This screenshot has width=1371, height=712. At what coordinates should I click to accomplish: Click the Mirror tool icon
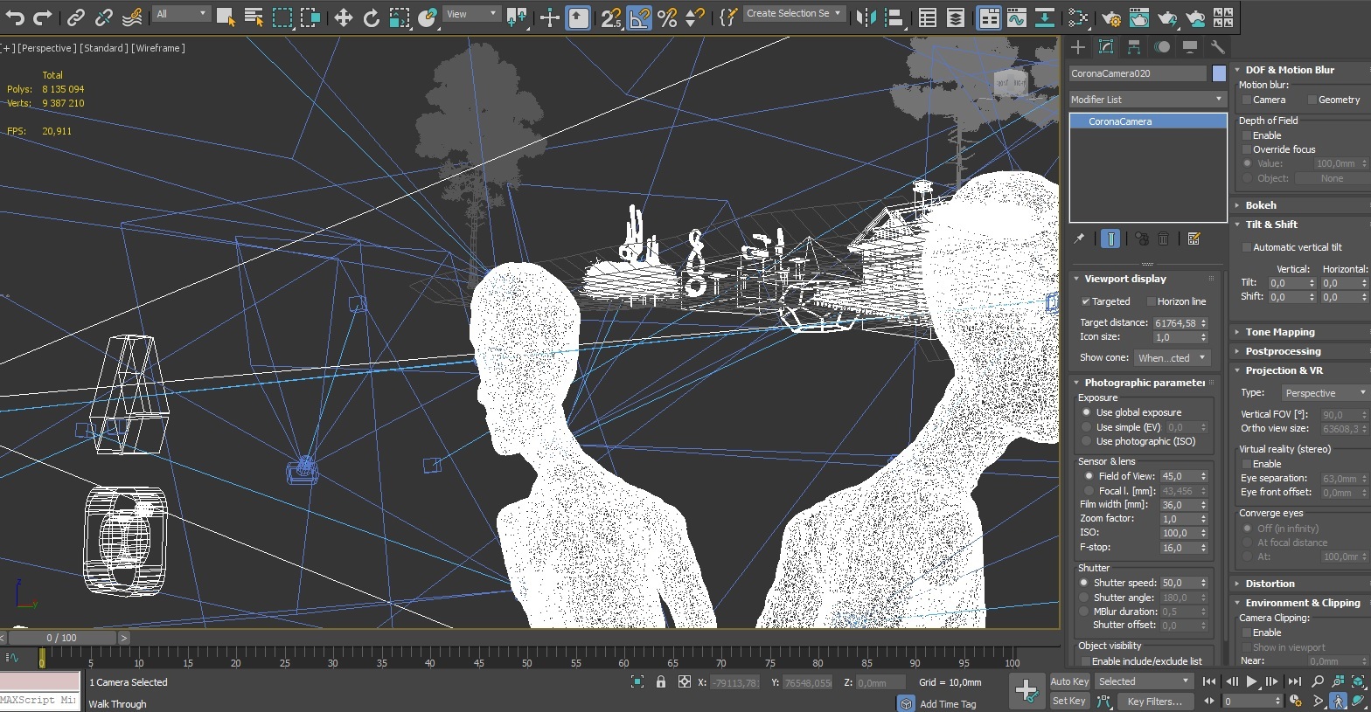(865, 17)
